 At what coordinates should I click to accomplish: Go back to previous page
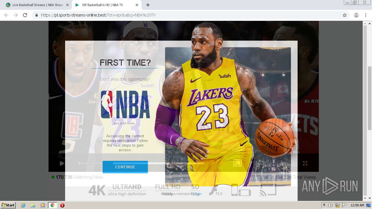6,15
